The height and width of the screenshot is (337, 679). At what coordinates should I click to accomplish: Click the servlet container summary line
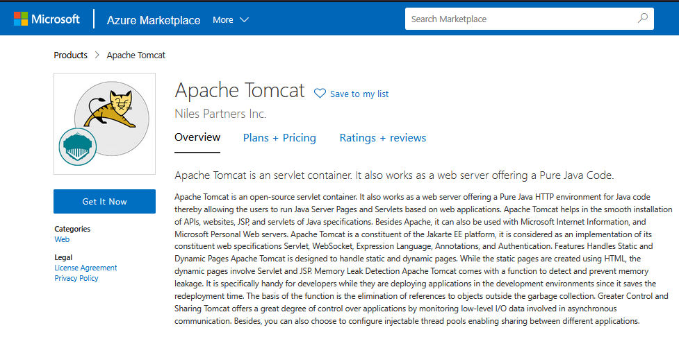coord(394,175)
